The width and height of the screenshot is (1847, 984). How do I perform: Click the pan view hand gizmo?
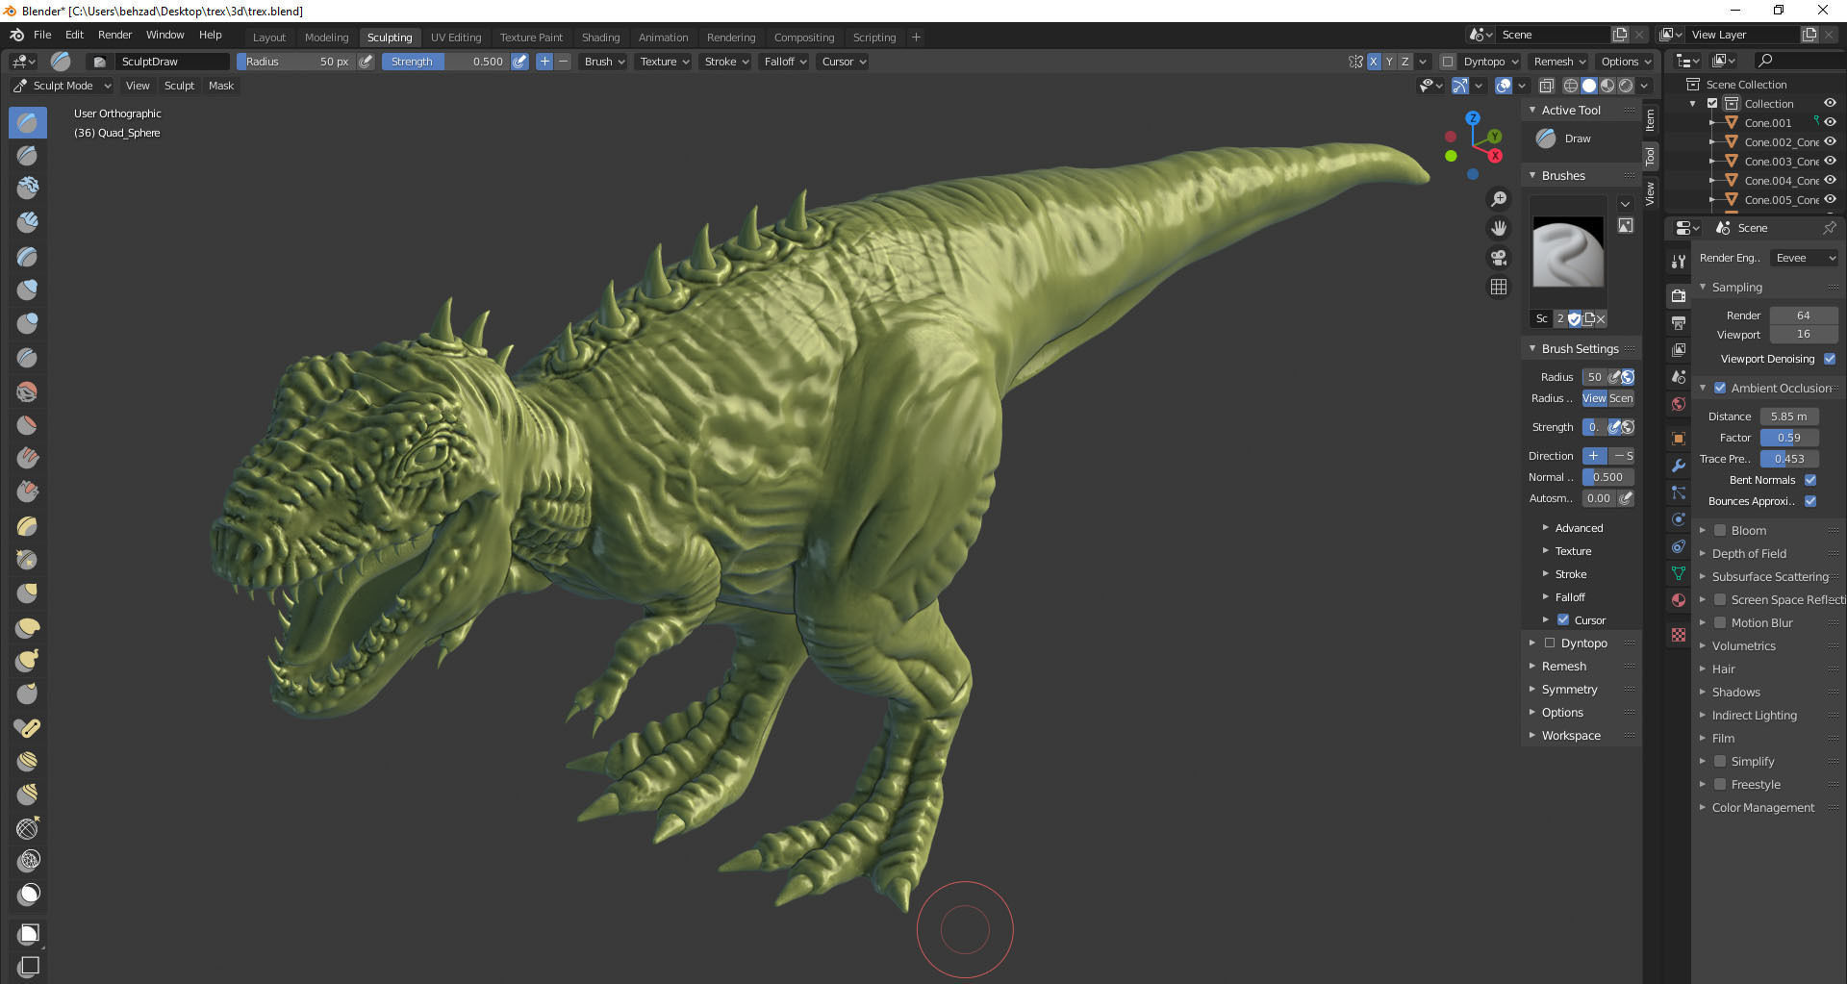(1499, 228)
